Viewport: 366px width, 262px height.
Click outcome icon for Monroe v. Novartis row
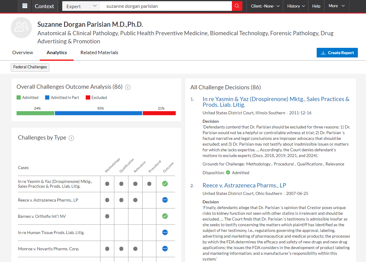pyautogui.click(x=165, y=248)
